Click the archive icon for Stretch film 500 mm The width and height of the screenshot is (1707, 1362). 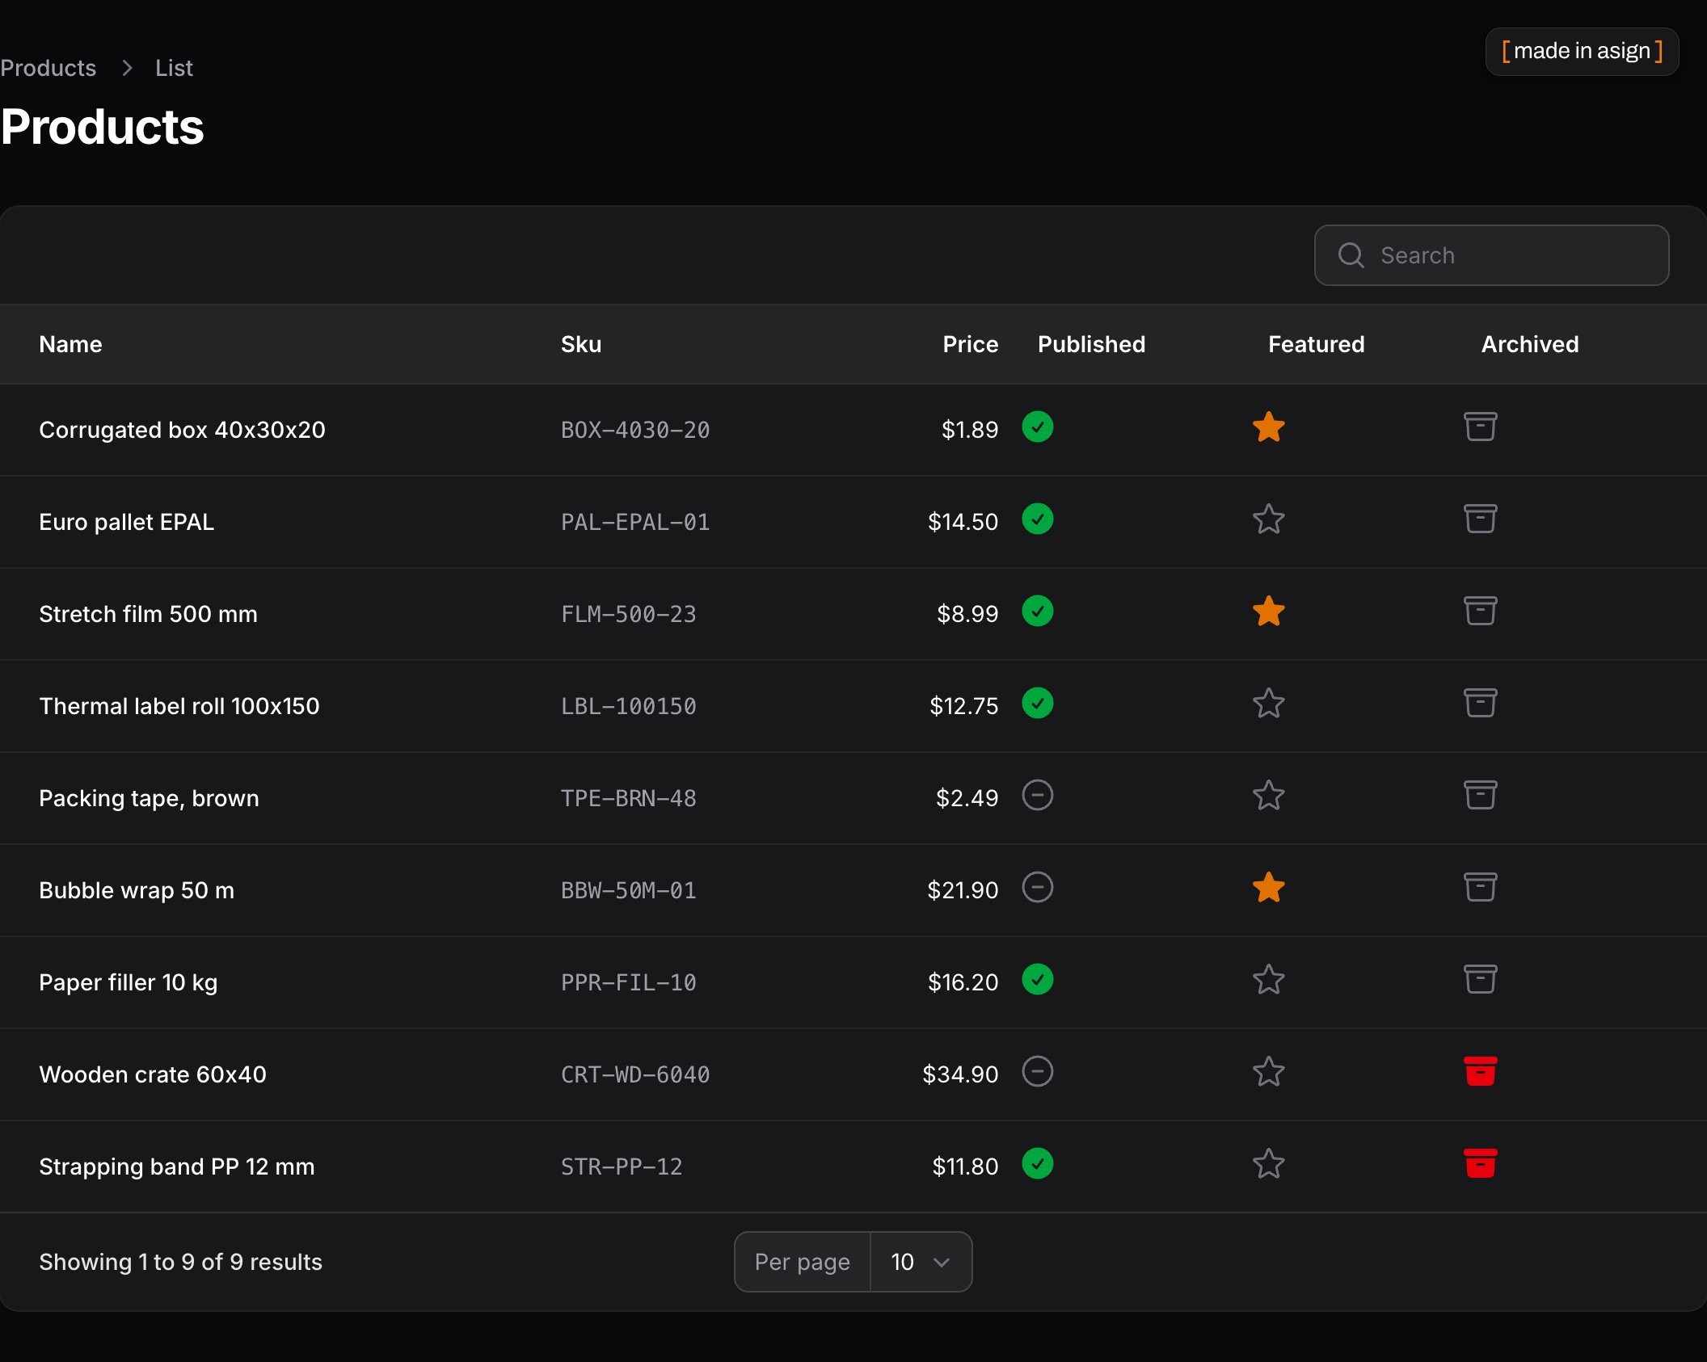[1480, 611]
